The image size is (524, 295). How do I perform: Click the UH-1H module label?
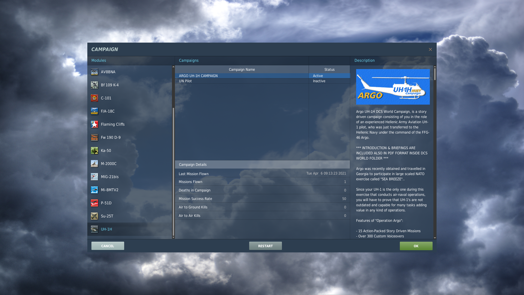[x=106, y=229]
